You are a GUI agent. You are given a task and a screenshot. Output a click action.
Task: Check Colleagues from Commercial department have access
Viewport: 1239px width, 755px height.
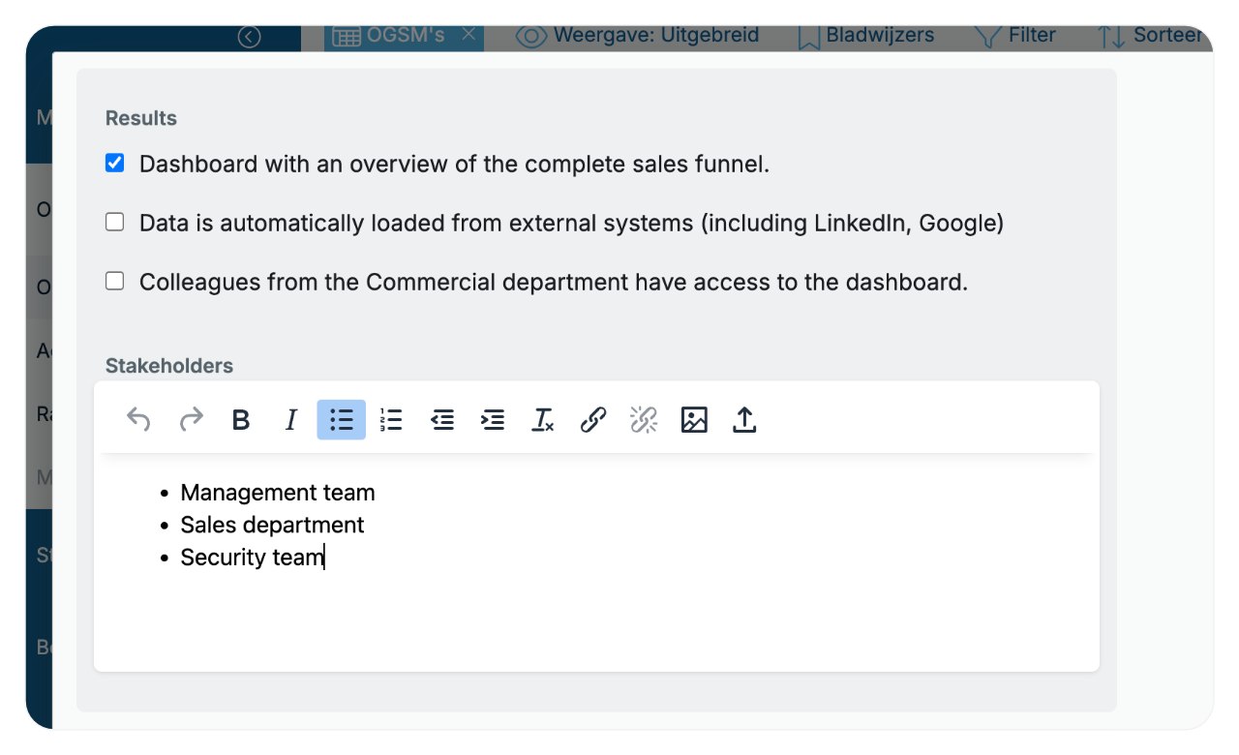[x=115, y=282]
